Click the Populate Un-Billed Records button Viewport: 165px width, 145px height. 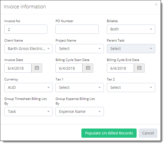(109, 133)
